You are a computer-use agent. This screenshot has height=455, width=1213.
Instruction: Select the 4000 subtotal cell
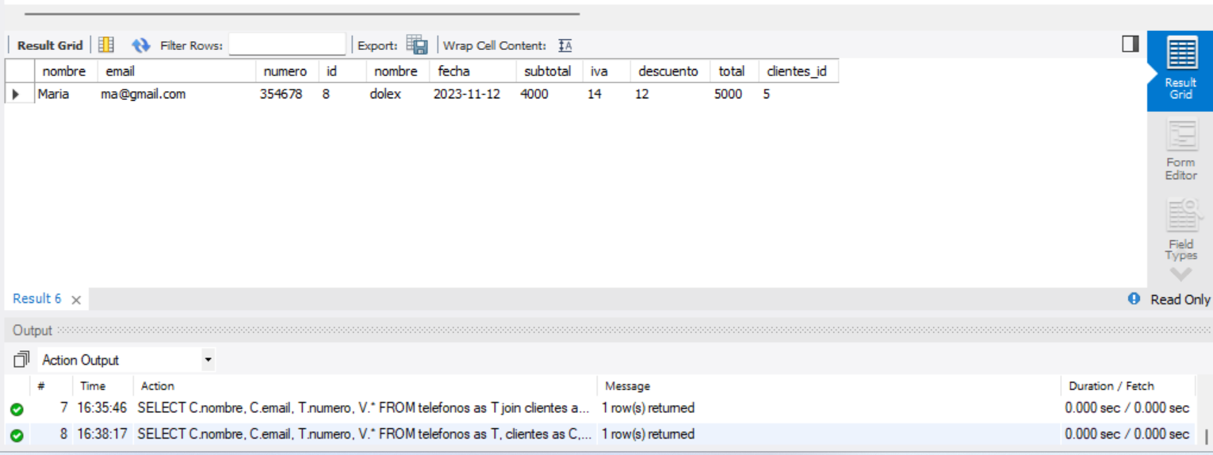(x=549, y=94)
